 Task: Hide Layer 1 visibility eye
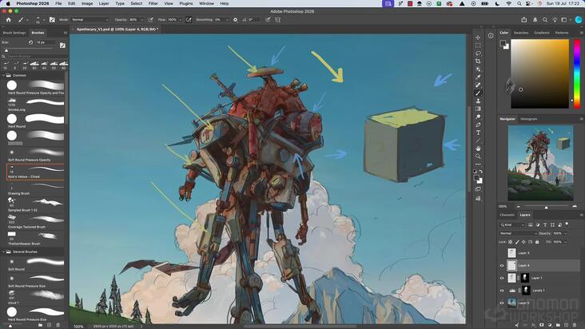pyautogui.click(x=502, y=278)
